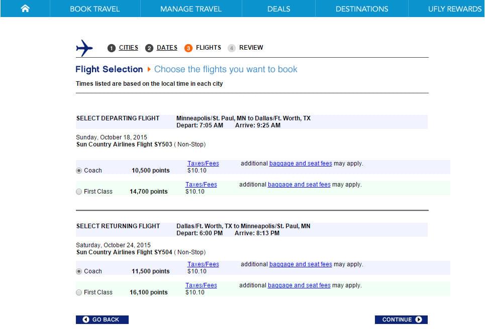Click step 2 circle icon for Dates
This screenshot has height=329, width=485.
[x=149, y=48]
